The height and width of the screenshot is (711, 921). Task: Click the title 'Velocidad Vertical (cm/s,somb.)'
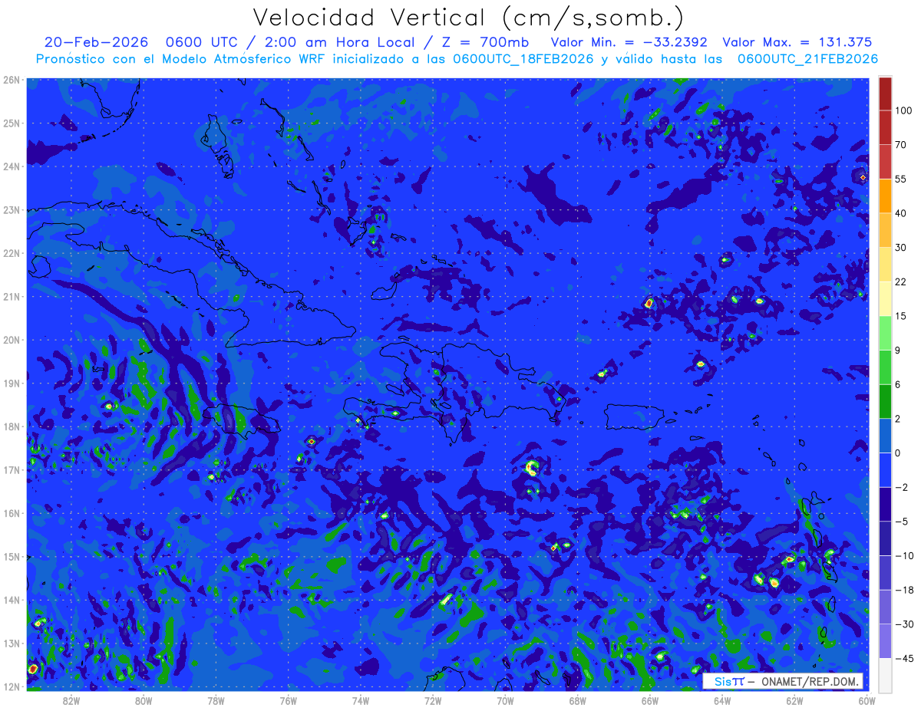467,18
